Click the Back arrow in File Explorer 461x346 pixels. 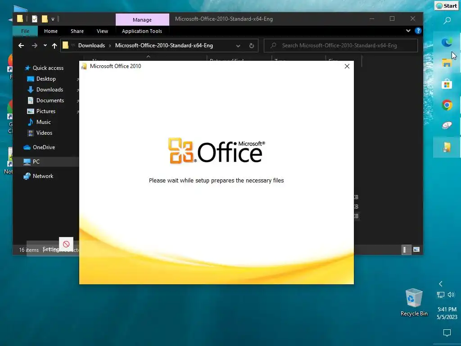pyautogui.click(x=21, y=46)
